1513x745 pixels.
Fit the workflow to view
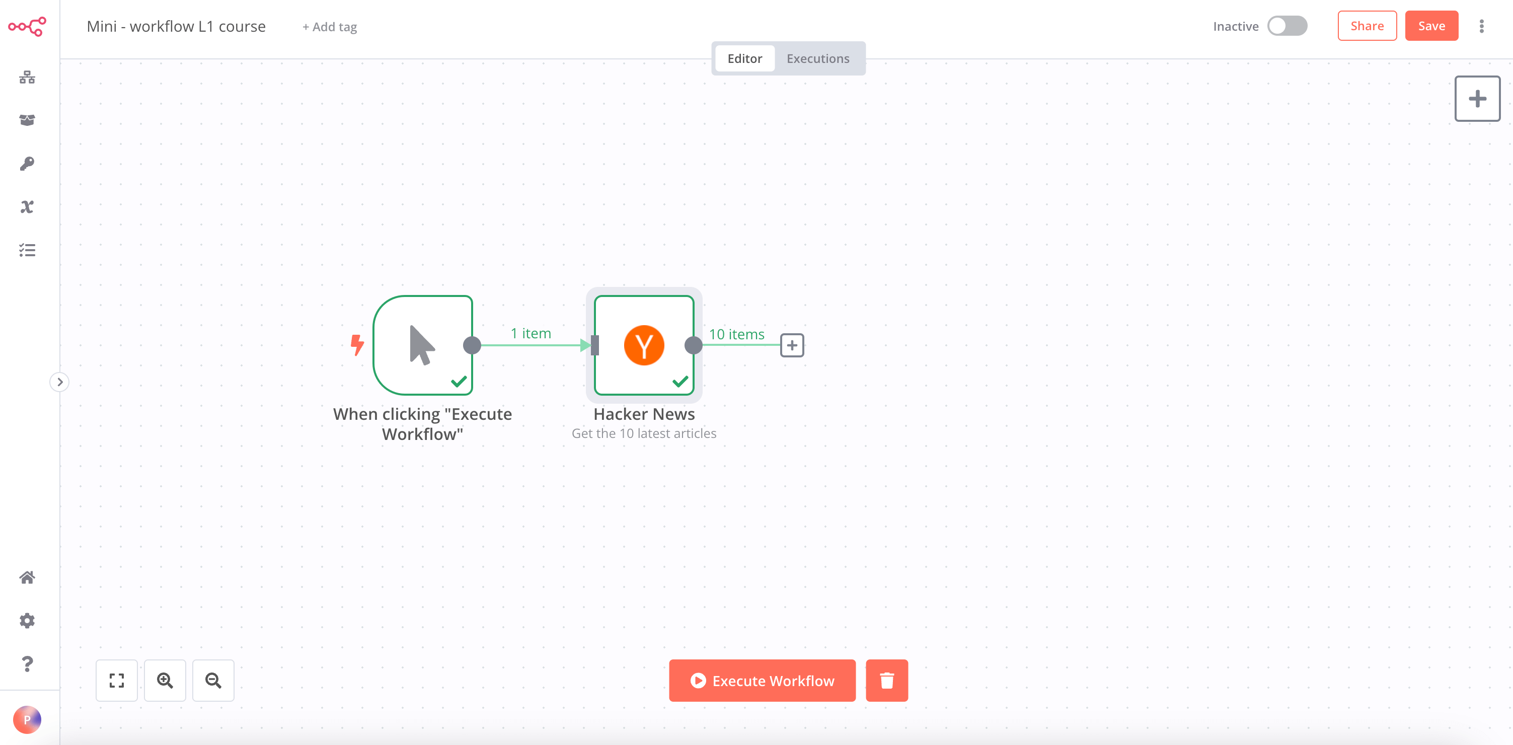pos(116,681)
